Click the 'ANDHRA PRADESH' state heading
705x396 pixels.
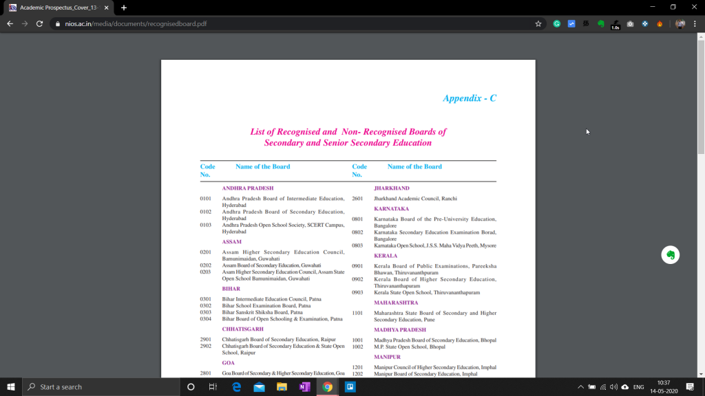point(248,188)
